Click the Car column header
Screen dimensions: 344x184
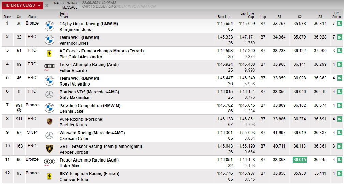point(19,17)
